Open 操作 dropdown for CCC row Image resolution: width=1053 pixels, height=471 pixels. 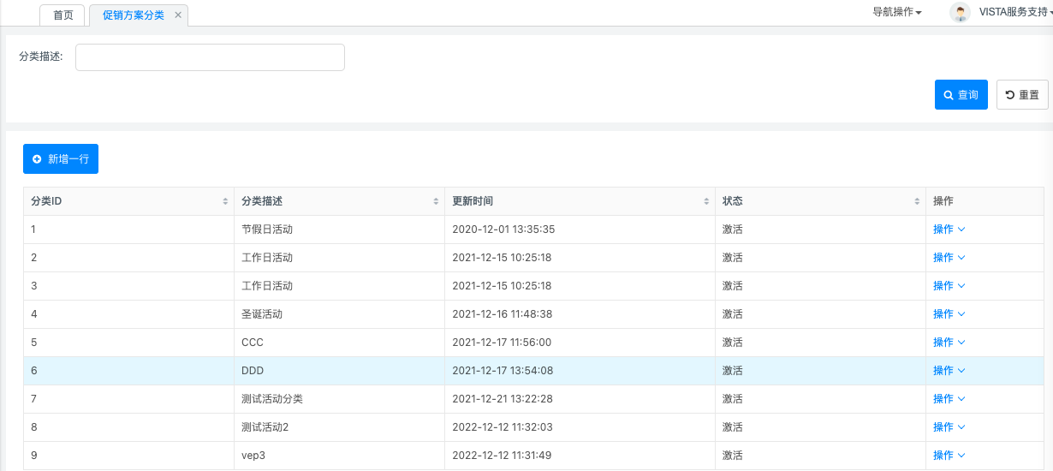pos(949,343)
